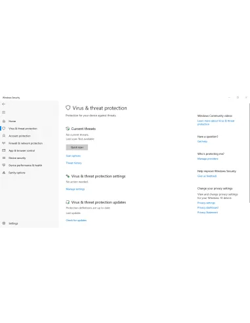Viewport: 250px width, 323px height.
Task: Click the vertical scrollbar on the right
Action: coord(249,153)
